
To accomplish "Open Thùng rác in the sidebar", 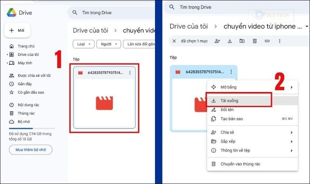I will [x=26, y=113].
